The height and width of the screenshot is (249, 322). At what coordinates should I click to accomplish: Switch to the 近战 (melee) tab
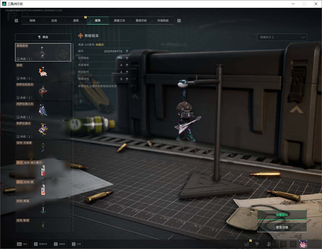[54, 21]
